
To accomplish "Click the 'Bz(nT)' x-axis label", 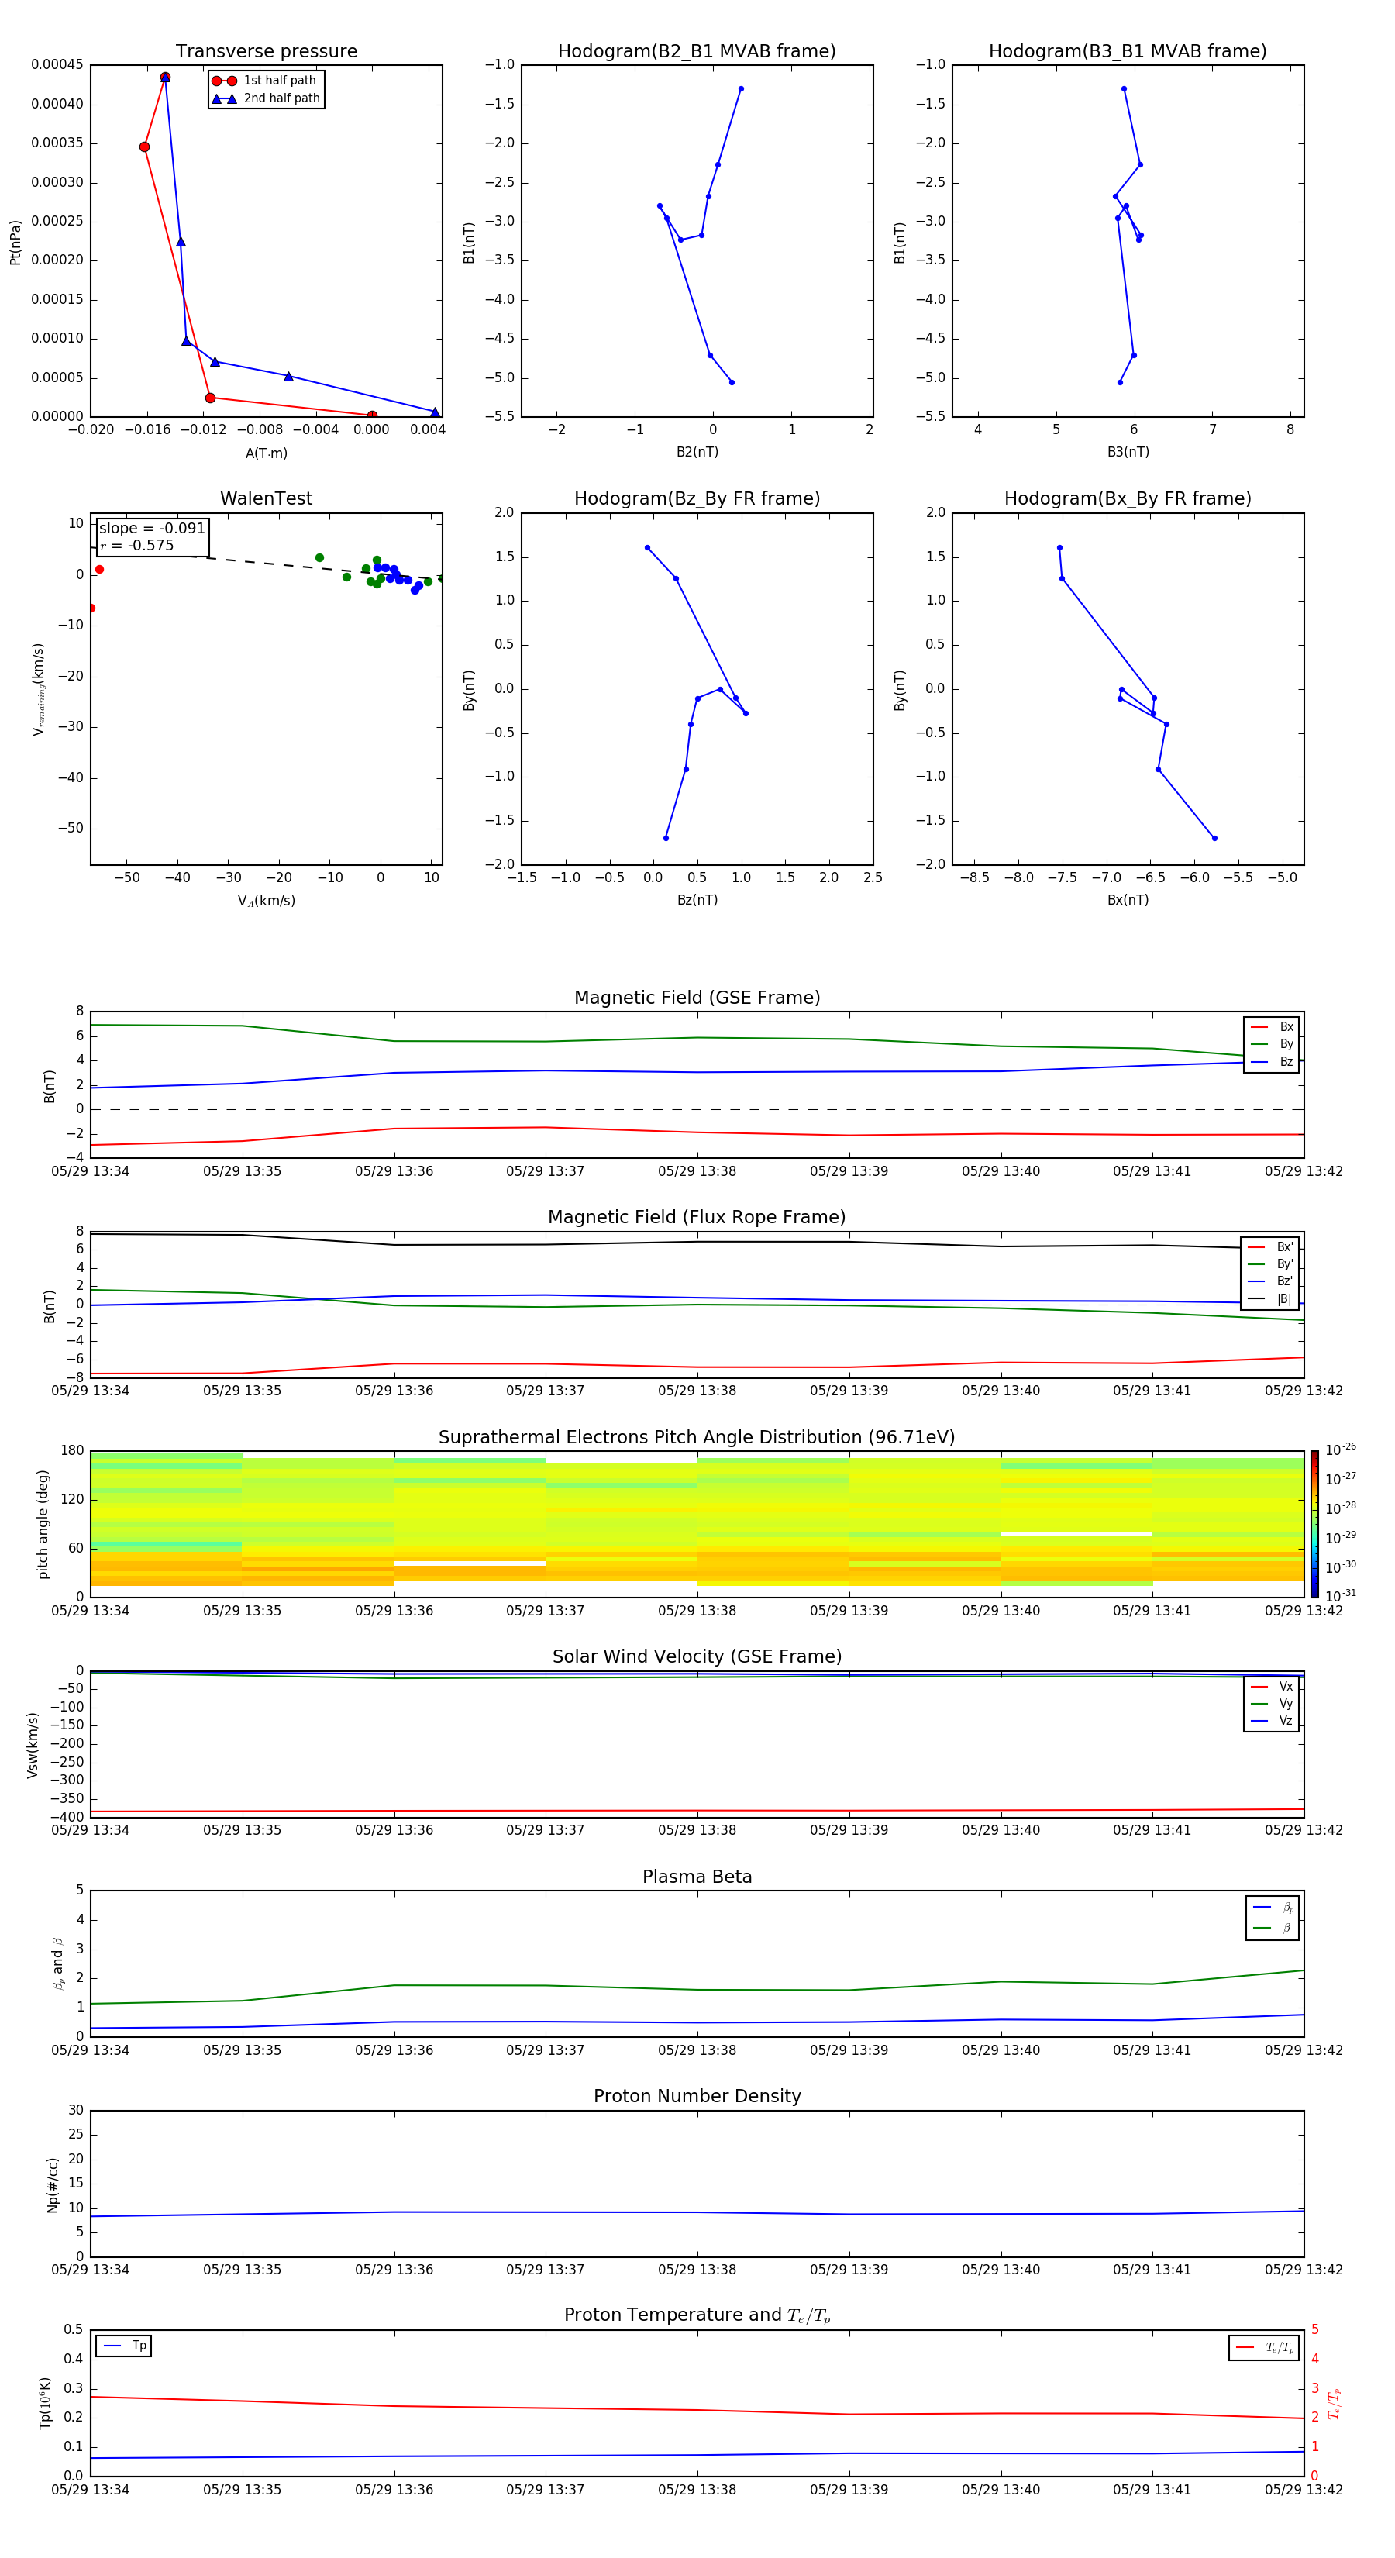I will tap(697, 900).
